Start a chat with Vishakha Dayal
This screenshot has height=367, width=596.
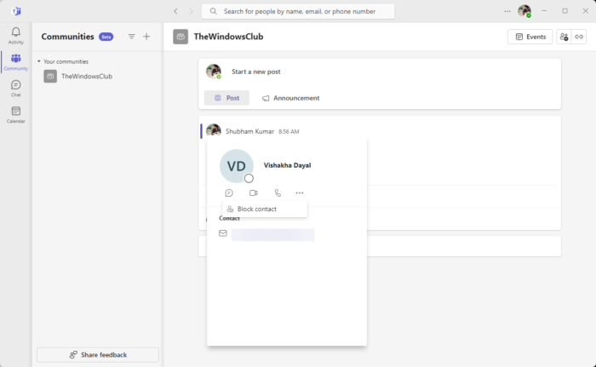[x=229, y=193]
